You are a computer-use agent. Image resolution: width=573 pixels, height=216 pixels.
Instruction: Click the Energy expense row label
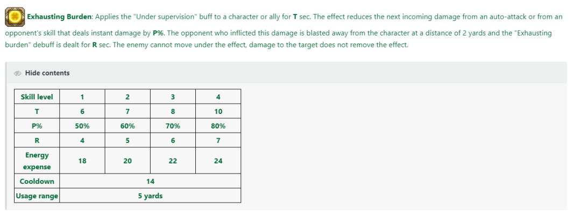tap(37, 161)
